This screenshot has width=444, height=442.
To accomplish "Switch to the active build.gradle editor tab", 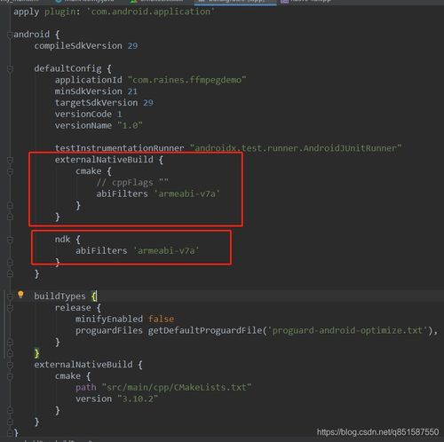I will pyautogui.click(x=235, y=2).
